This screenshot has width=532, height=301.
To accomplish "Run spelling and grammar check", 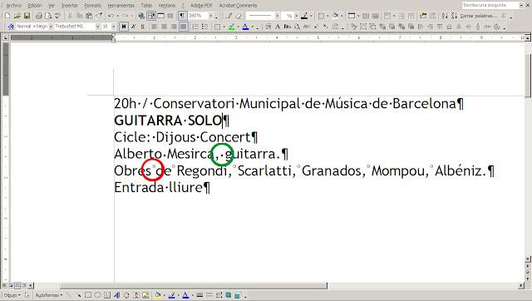I will click(58, 16).
